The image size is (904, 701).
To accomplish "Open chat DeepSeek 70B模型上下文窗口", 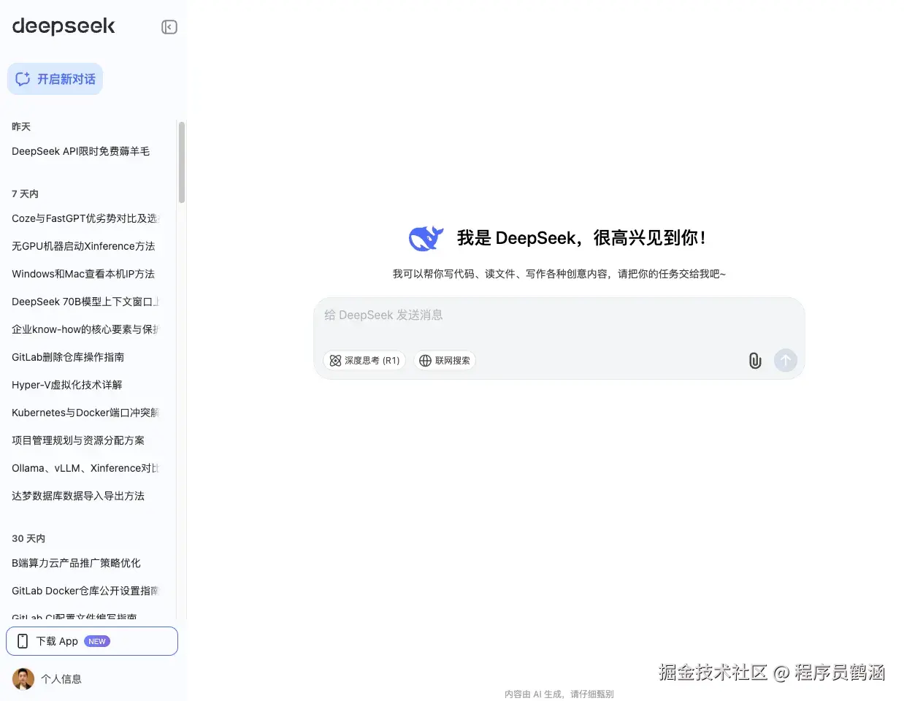I will coord(85,302).
